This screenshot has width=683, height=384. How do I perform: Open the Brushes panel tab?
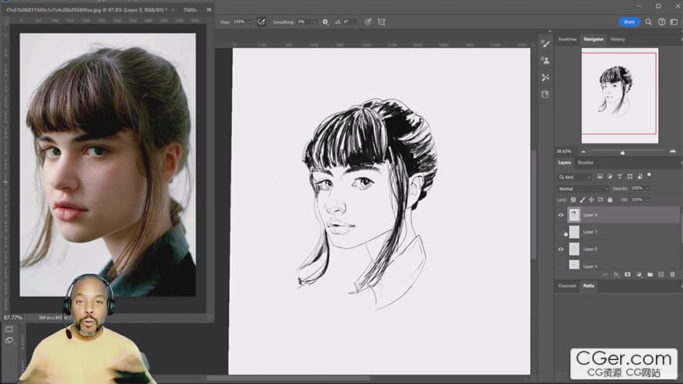point(585,162)
